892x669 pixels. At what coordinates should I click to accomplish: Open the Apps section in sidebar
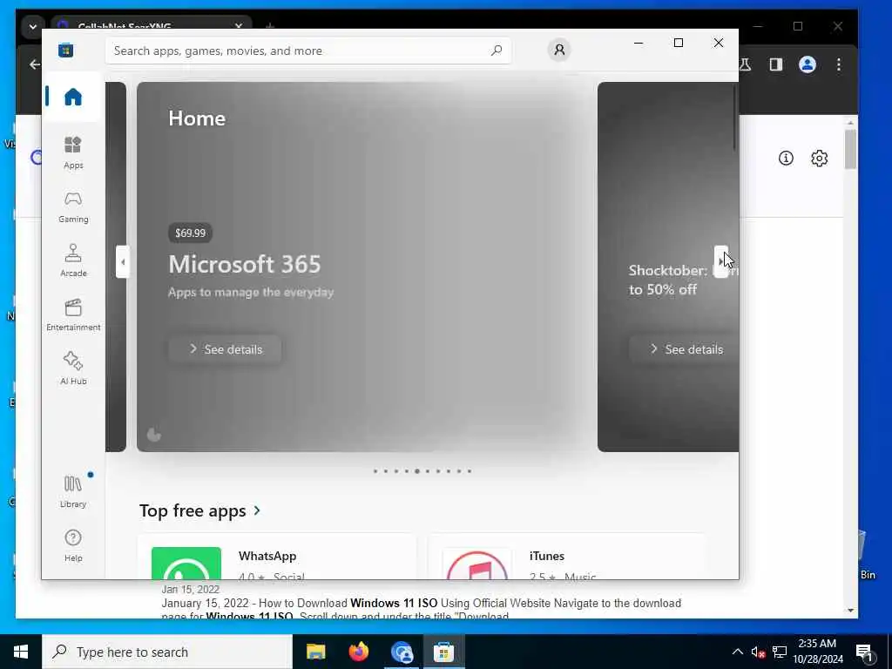tap(73, 152)
